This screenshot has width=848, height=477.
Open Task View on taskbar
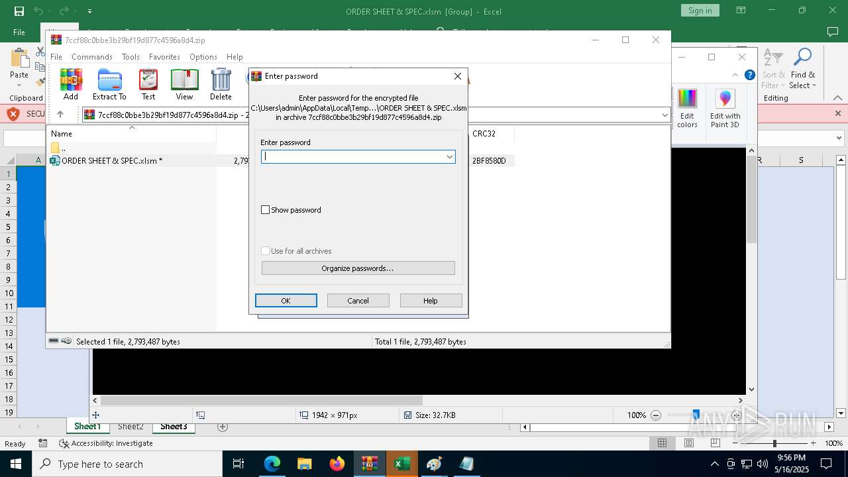[238, 464]
